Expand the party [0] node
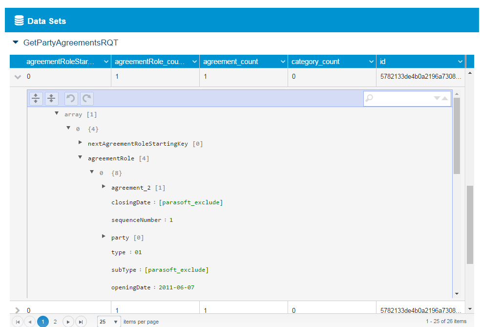 [104, 236]
